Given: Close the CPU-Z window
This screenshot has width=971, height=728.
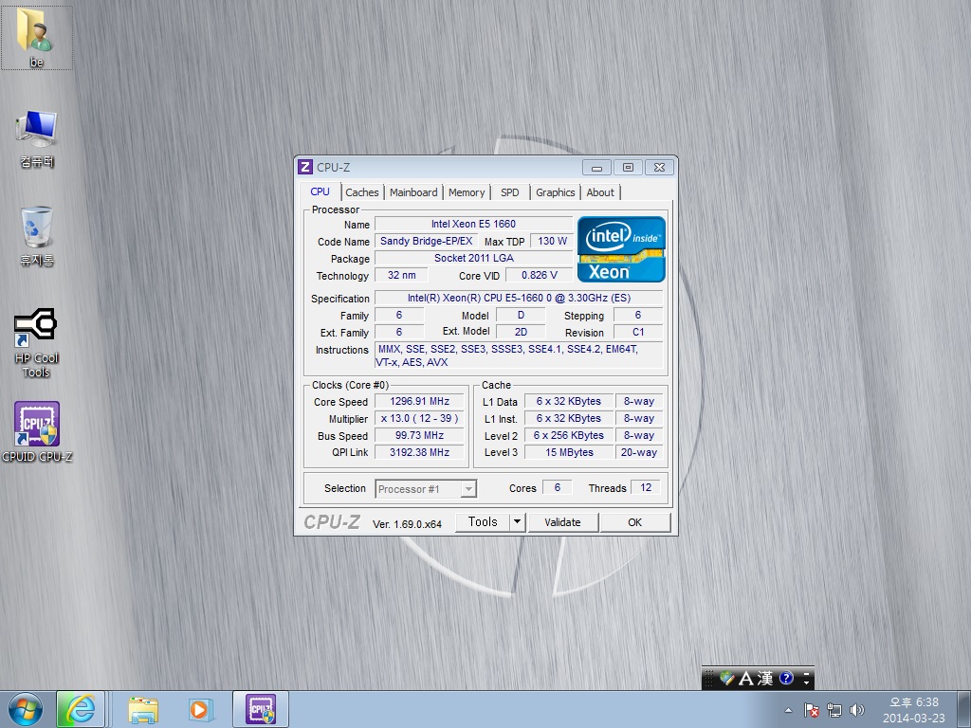Looking at the screenshot, I should 660,167.
